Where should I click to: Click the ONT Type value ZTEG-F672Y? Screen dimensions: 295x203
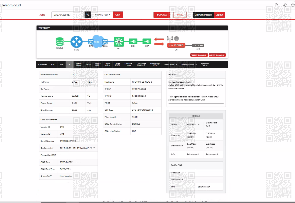pos(66,162)
